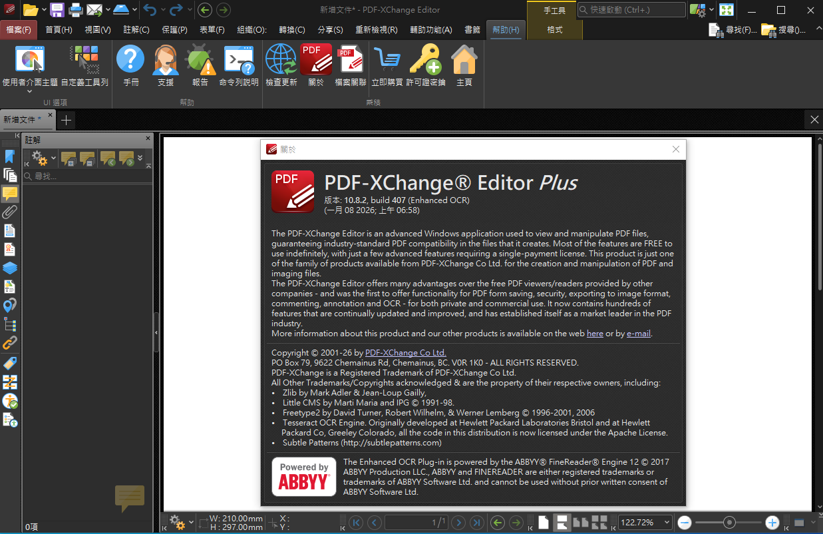Select two pages facing layout icon
Image resolution: width=823 pixels, height=534 pixels.
click(x=581, y=523)
